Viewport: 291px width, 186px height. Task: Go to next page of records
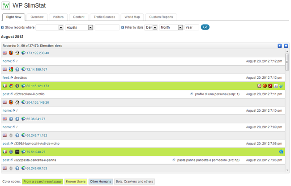pyautogui.click(x=280, y=46)
